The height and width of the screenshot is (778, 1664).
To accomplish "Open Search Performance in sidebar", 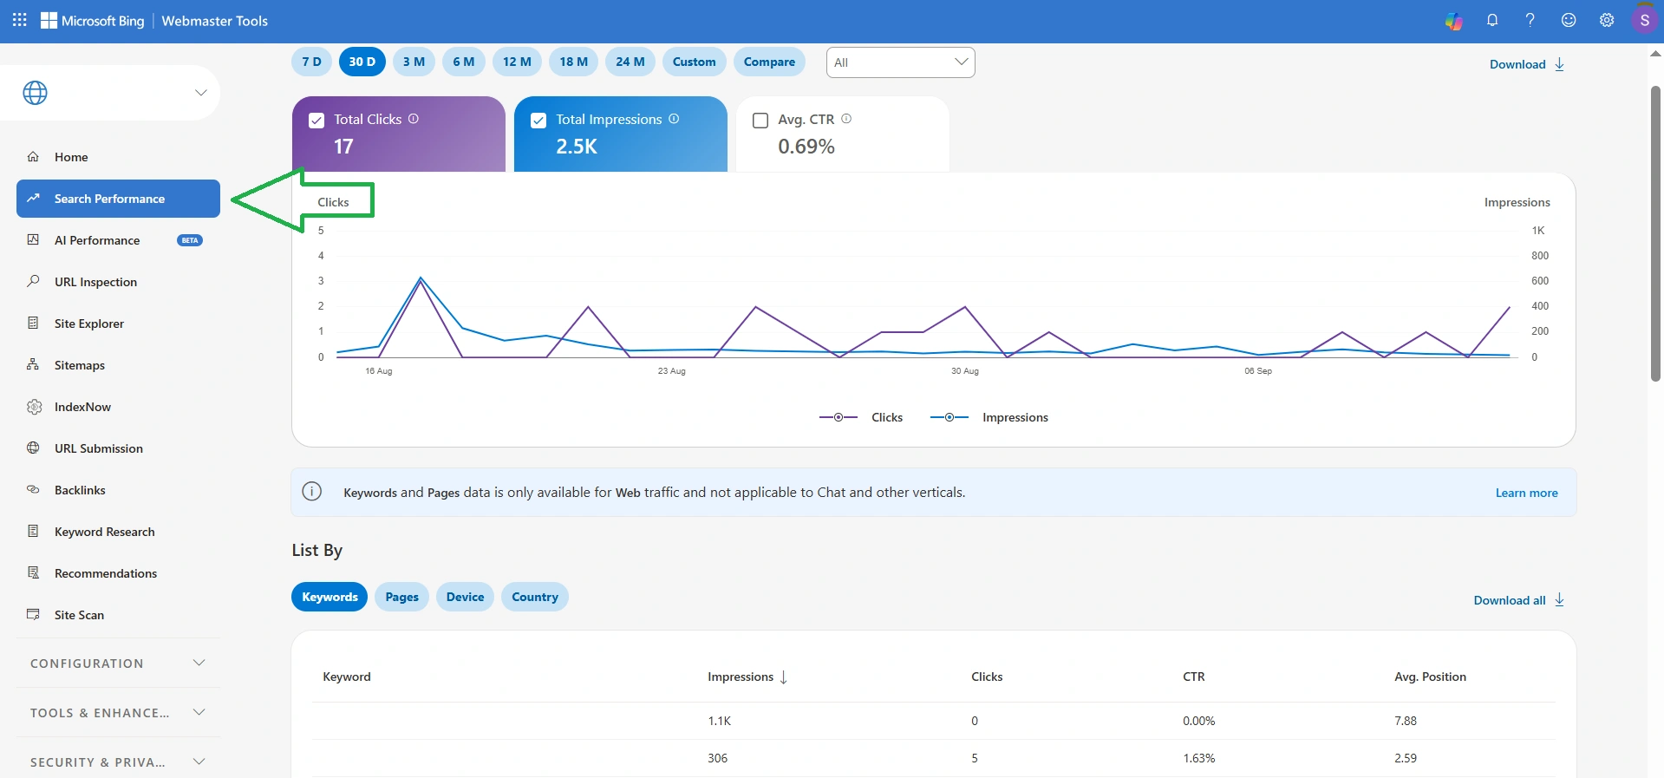I will pyautogui.click(x=118, y=199).
